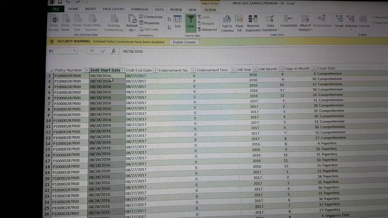Import data From Web

(x=65, y=23)
